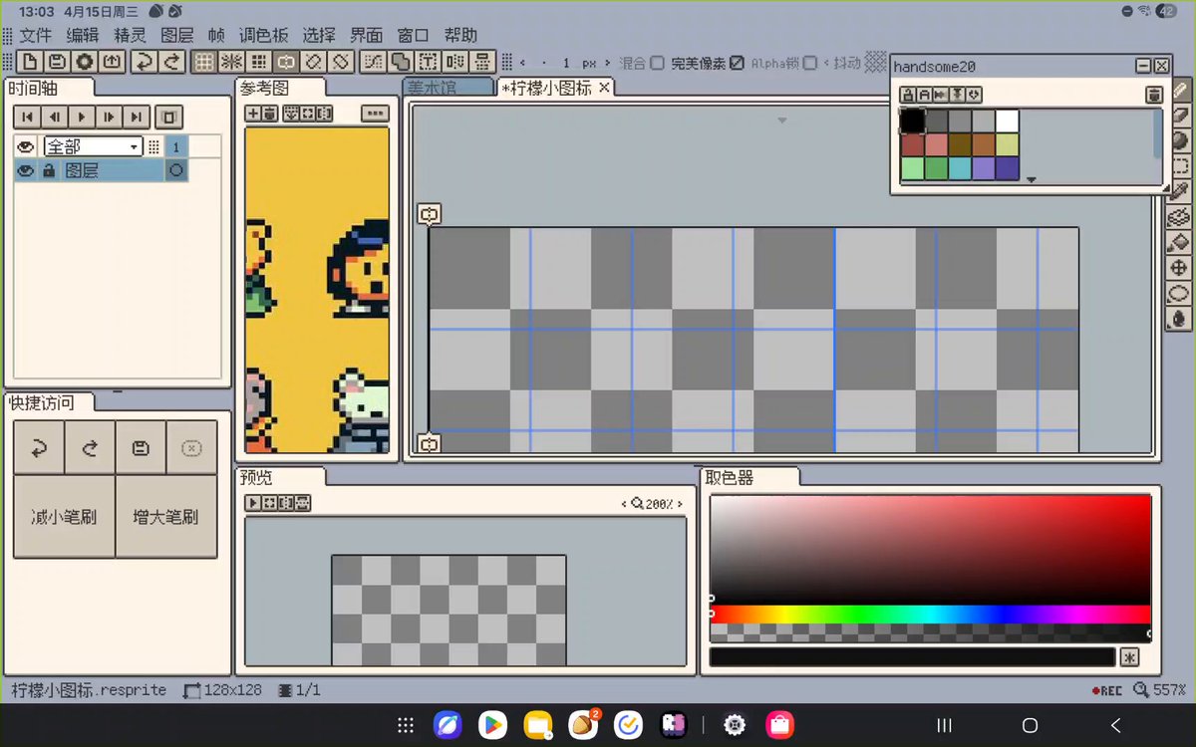This screenshot has width=1196, height=747.
Task: Click the trash icon in handsome20 palette
Action: click(x=1153, y=95)
